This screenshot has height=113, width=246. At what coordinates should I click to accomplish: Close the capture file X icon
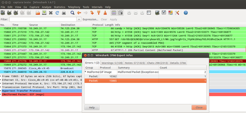pos(51,13)
